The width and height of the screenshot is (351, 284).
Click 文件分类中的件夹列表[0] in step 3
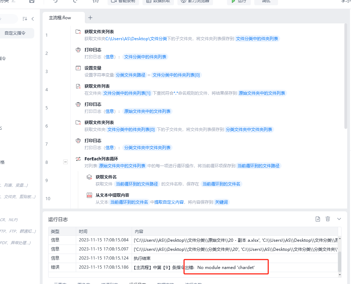point(176,75)
